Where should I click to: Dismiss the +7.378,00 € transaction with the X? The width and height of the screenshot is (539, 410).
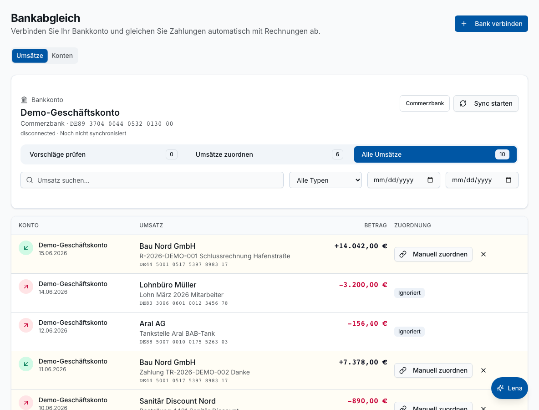point(483,370)
